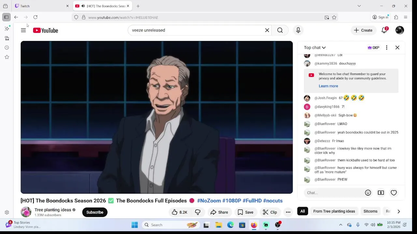Show hidden system tray icons chevron
Screen dimensions: 417x234
tap(341, 225)
